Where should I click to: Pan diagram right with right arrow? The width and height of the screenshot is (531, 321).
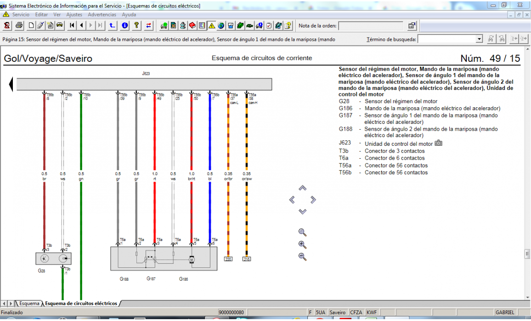(313, 200)
